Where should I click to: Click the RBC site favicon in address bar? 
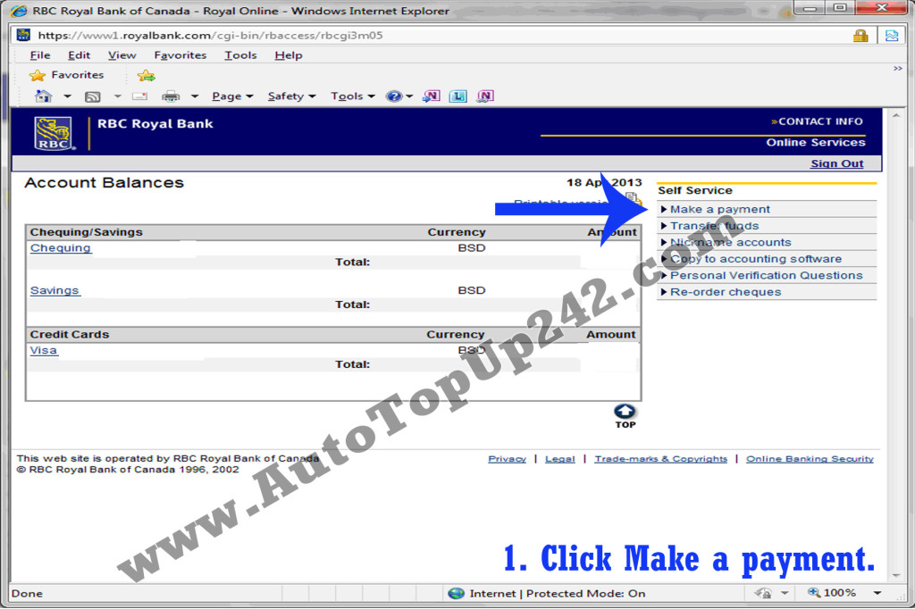pyautogui.click(x=23, y=35)
